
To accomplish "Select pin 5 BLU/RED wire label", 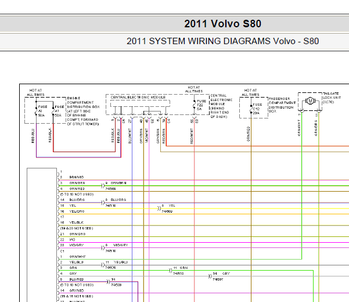I will 77,279.
